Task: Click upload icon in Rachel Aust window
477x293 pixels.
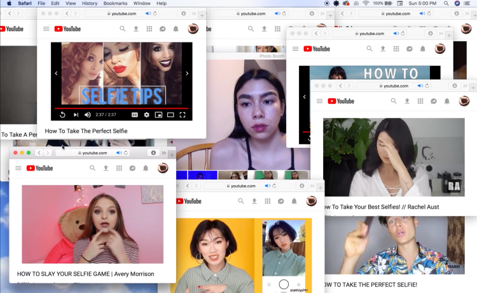Action: tap(407, 101)
